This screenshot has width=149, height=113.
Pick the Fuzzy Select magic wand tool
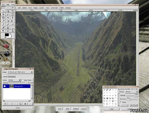pyautogui.click(x=3, y=11)
